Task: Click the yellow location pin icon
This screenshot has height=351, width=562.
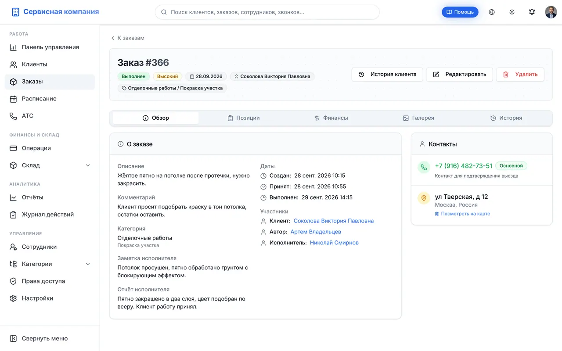Action: [x=424, y=198]
